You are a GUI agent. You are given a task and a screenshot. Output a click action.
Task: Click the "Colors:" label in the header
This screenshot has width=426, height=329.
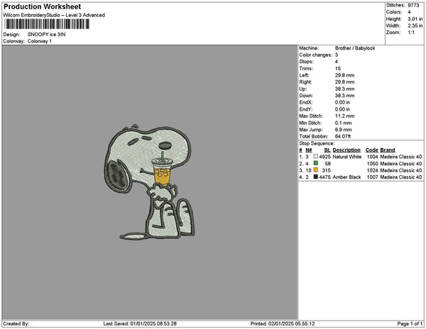tap(394, 12)
